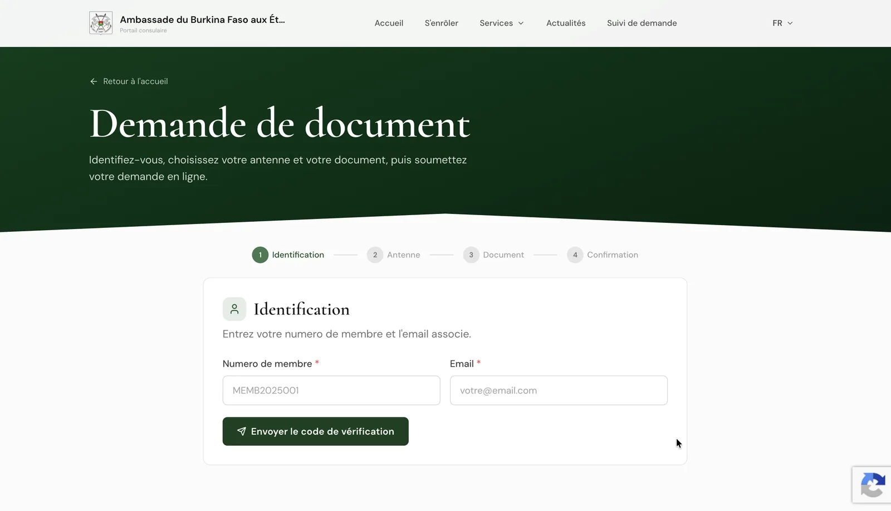Click the Retour à l'accueil link

click(x=129, y=81)
